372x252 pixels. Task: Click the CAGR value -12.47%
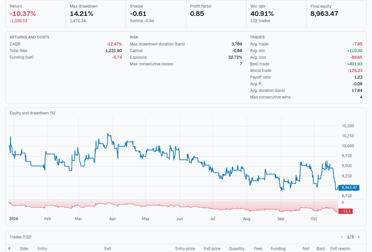[x=114, y=44]
